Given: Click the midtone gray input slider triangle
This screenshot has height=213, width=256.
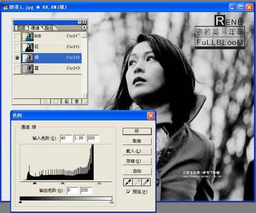Looking at the screenshot, I should (63, 183).
